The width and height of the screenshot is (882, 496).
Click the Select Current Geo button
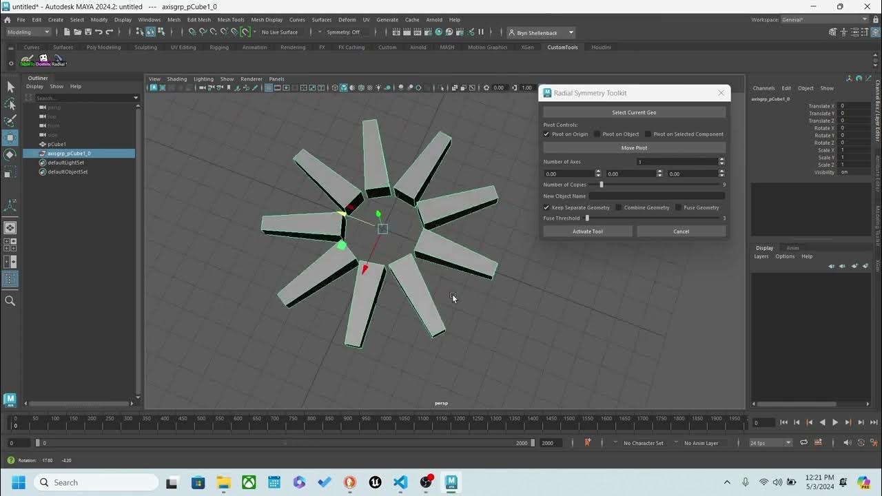(634, 112)
